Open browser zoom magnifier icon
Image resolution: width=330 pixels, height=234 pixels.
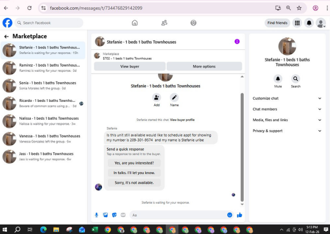(288, 8)
